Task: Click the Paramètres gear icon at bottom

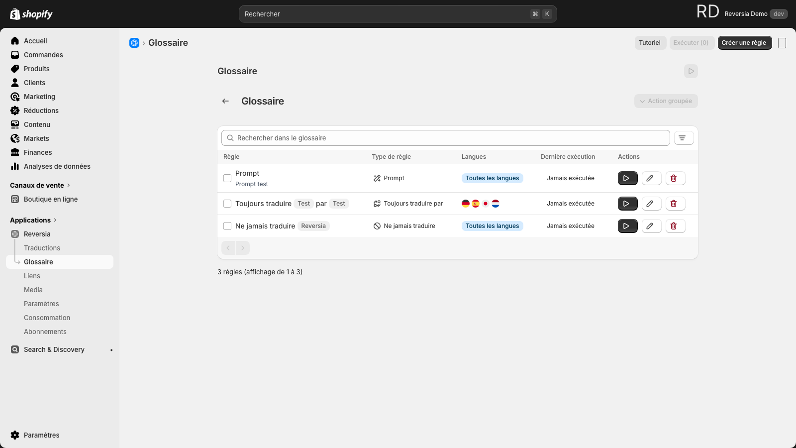Action: coord(15,435)
